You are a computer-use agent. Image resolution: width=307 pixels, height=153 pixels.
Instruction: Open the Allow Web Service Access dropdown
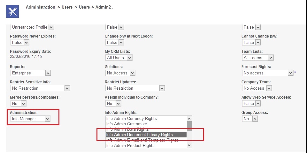tap(251, 103)
